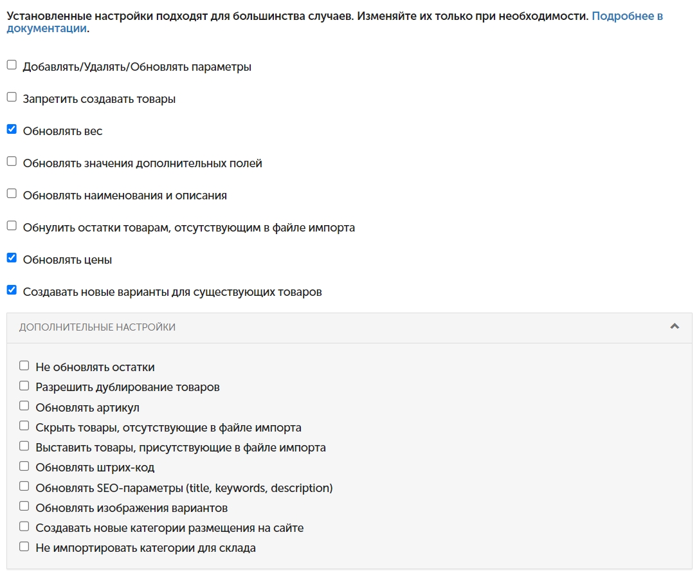Enable Обновлять значения дополнительных полей
The image size is (699, 575).
pyautogui.click(x=12, y=161)
